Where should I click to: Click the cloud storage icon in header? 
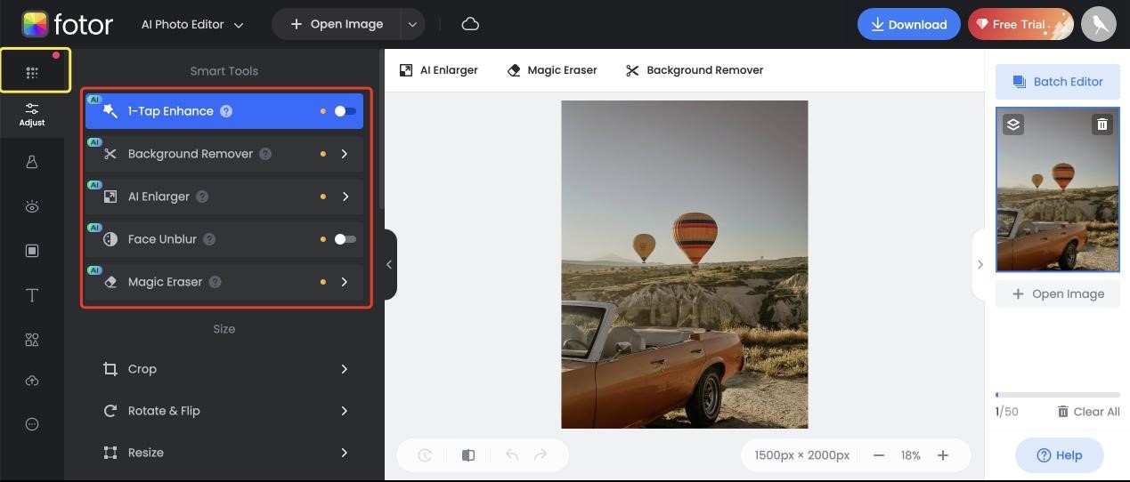(x=470, y=24)
